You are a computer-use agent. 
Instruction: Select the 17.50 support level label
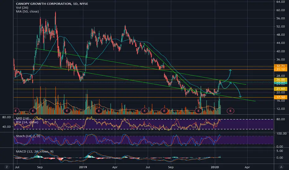tap(280, 97)
